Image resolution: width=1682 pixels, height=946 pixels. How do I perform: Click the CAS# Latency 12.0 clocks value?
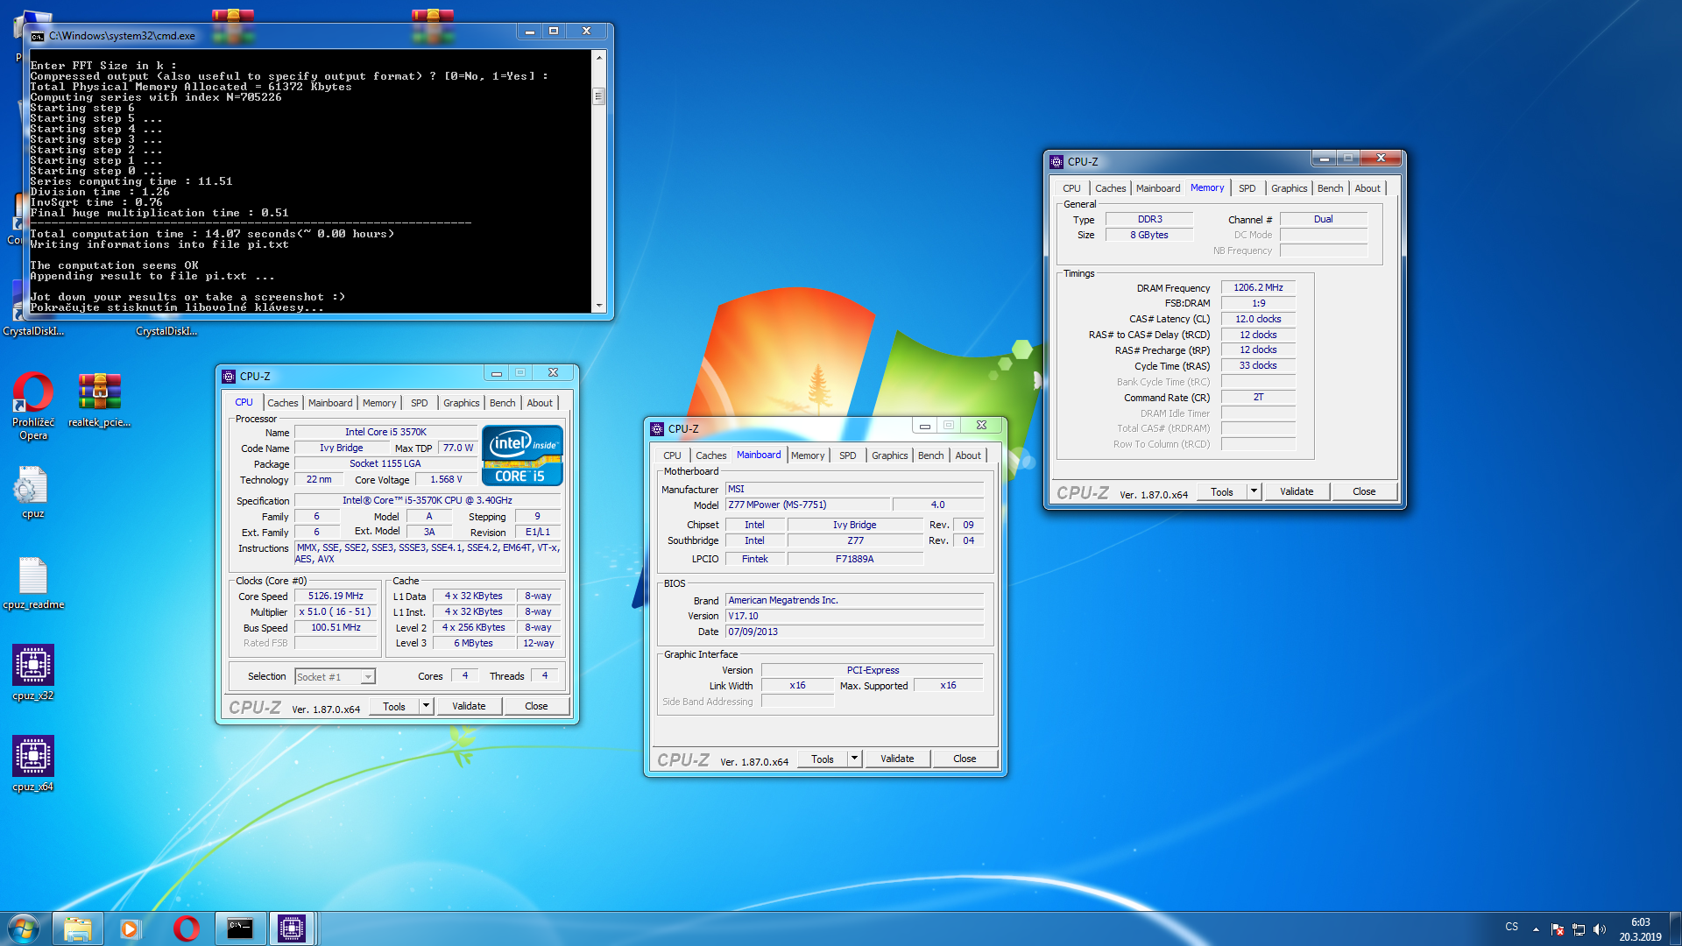[x=1258, y=319]
